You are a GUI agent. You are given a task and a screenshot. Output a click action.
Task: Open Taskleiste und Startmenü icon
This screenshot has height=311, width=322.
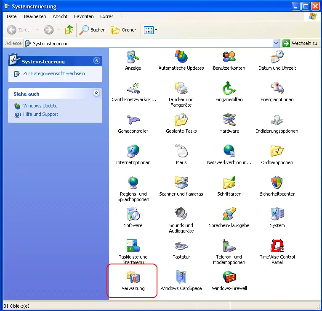coord(133,246)
